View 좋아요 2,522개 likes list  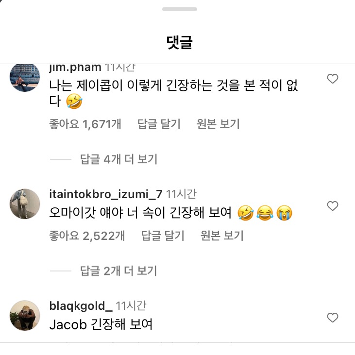tap(87, 236)
